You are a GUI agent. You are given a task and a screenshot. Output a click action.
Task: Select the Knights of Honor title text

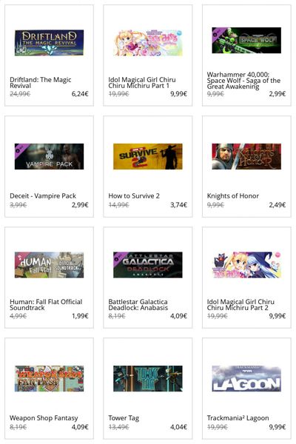tap(233, 196)
